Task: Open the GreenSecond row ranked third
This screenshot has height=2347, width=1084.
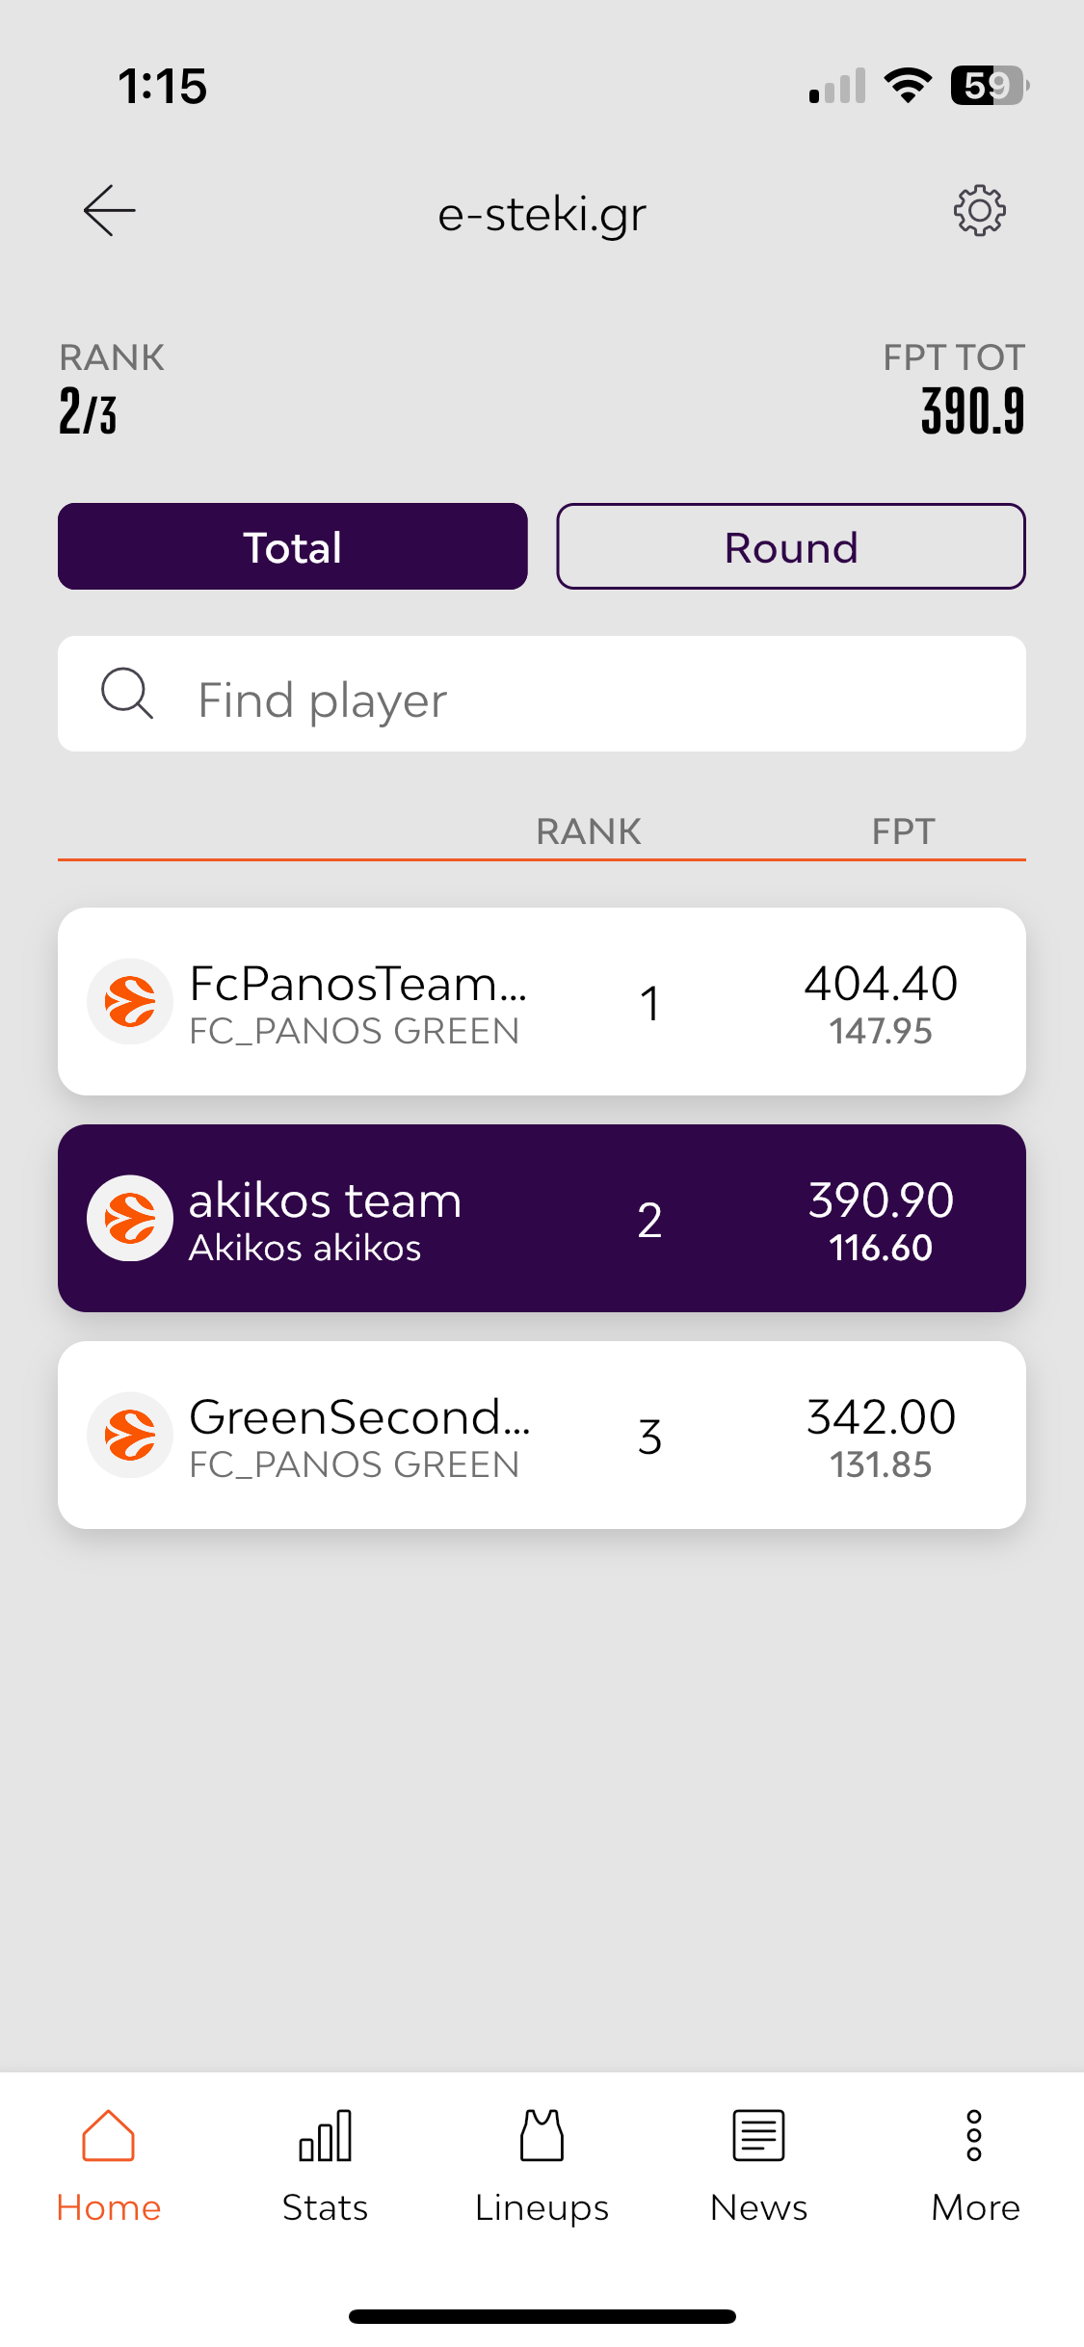Action: [542, 1435]
